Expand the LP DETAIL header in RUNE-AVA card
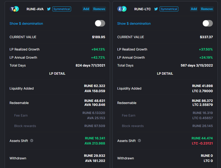 (57, 74)
